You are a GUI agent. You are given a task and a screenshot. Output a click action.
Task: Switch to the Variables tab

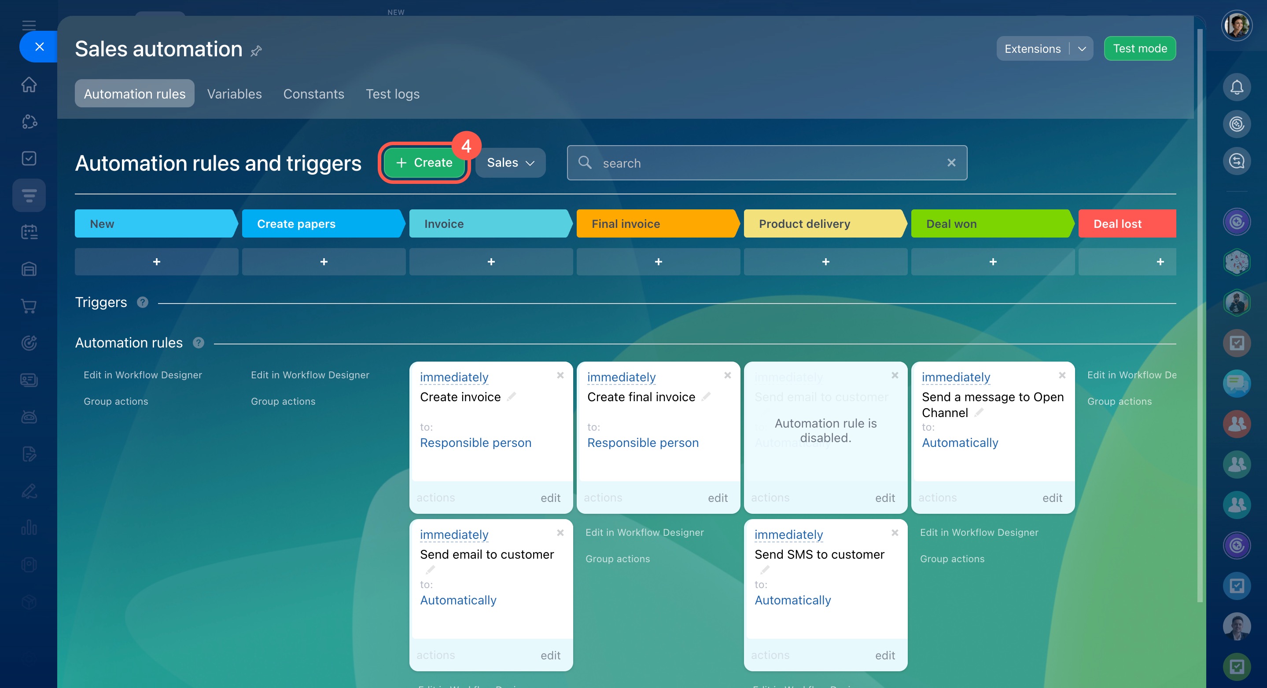coord(234,94)
